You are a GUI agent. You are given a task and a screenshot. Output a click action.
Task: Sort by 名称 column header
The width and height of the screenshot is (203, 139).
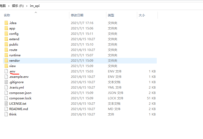tap(7, 15)
